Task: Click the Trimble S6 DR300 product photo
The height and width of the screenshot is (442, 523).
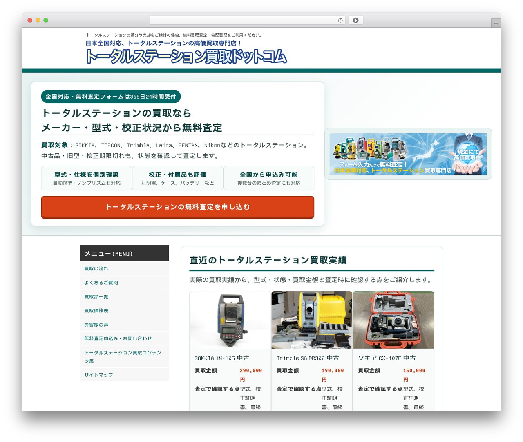Action: tap(312, 320)
